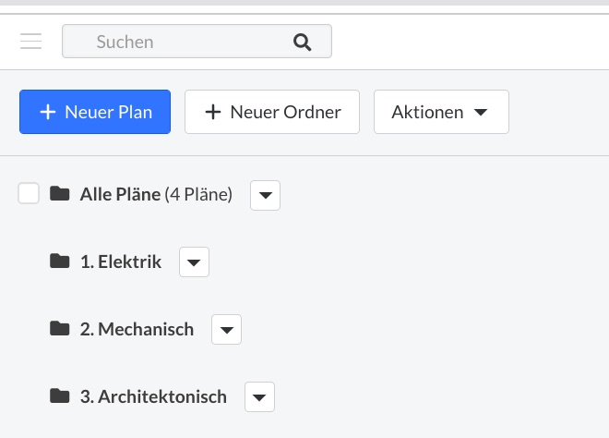Open the dropdown next to 2. Mechanisch
Screen dimensions: 609x438
click(x=226, y=330)
